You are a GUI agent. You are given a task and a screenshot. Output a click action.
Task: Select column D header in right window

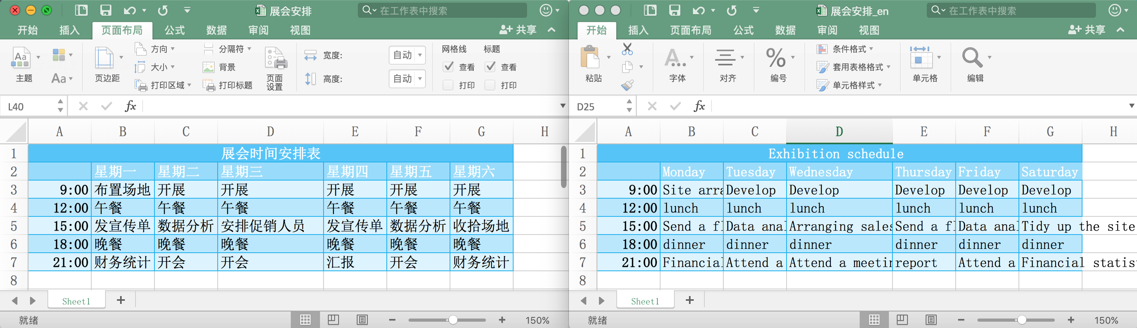coord(839,131)
